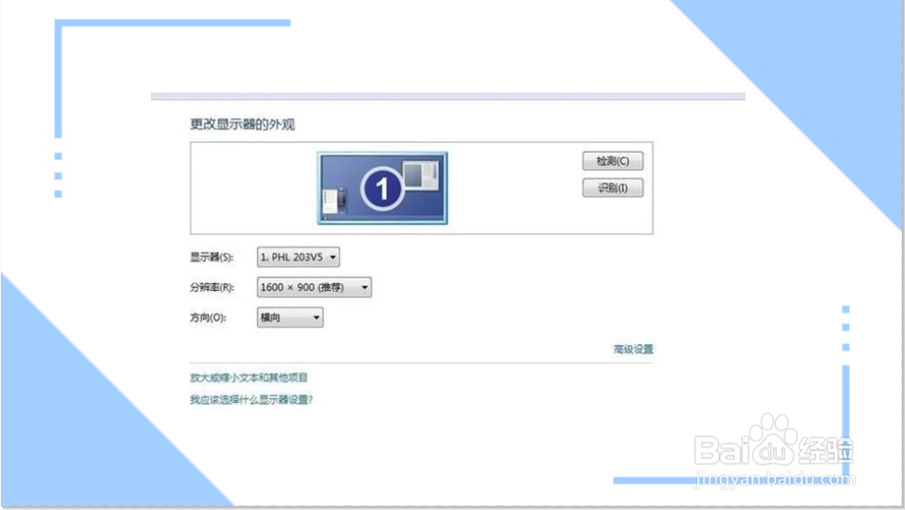Click the 方向(O): label

[x=208, y=318]
